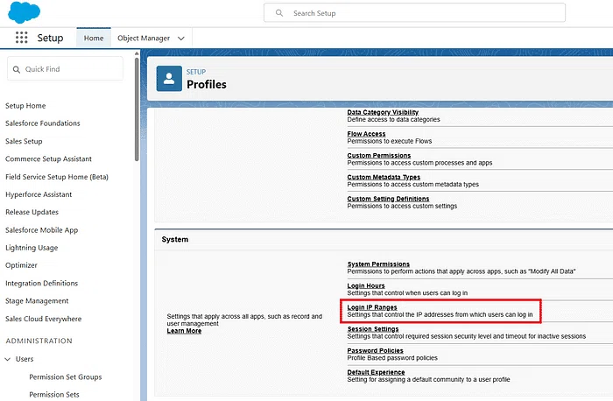
Task: Switch to the Home tab
Action: [x=94, y=38]
